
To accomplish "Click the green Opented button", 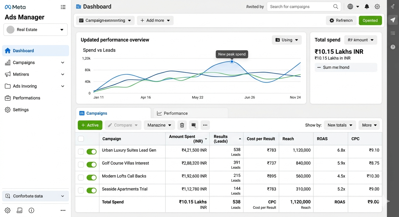I will [x=370, y=20].
